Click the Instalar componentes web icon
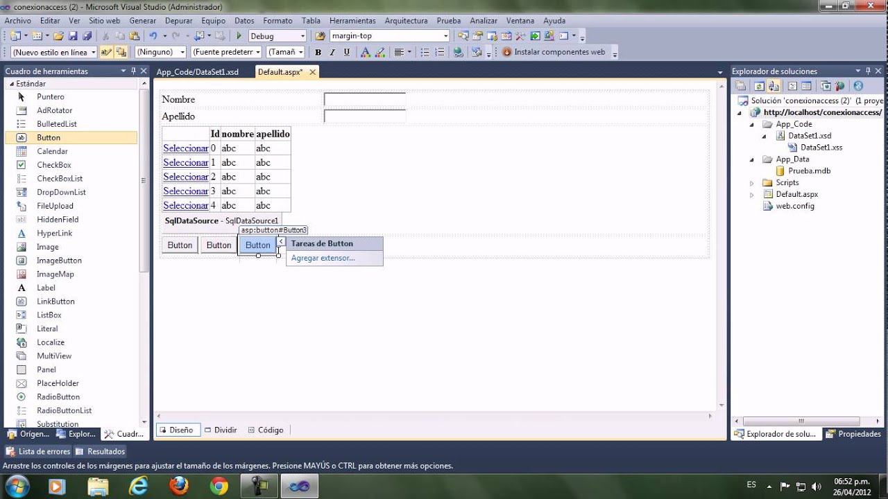The width and height of the screenshot is (888, 499). (x=507, y=52)
